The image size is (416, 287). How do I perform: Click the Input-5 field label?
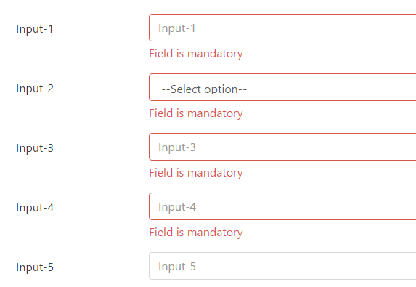35,267
